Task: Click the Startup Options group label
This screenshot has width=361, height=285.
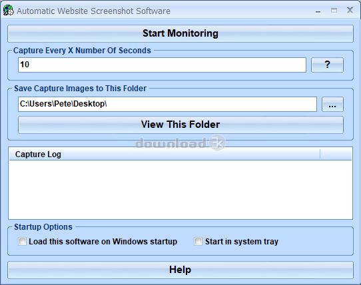Action: pyautogui.click(x=43, y=227)
